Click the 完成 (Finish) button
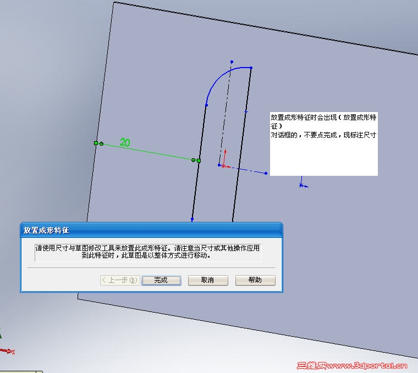 pos(161,280)
